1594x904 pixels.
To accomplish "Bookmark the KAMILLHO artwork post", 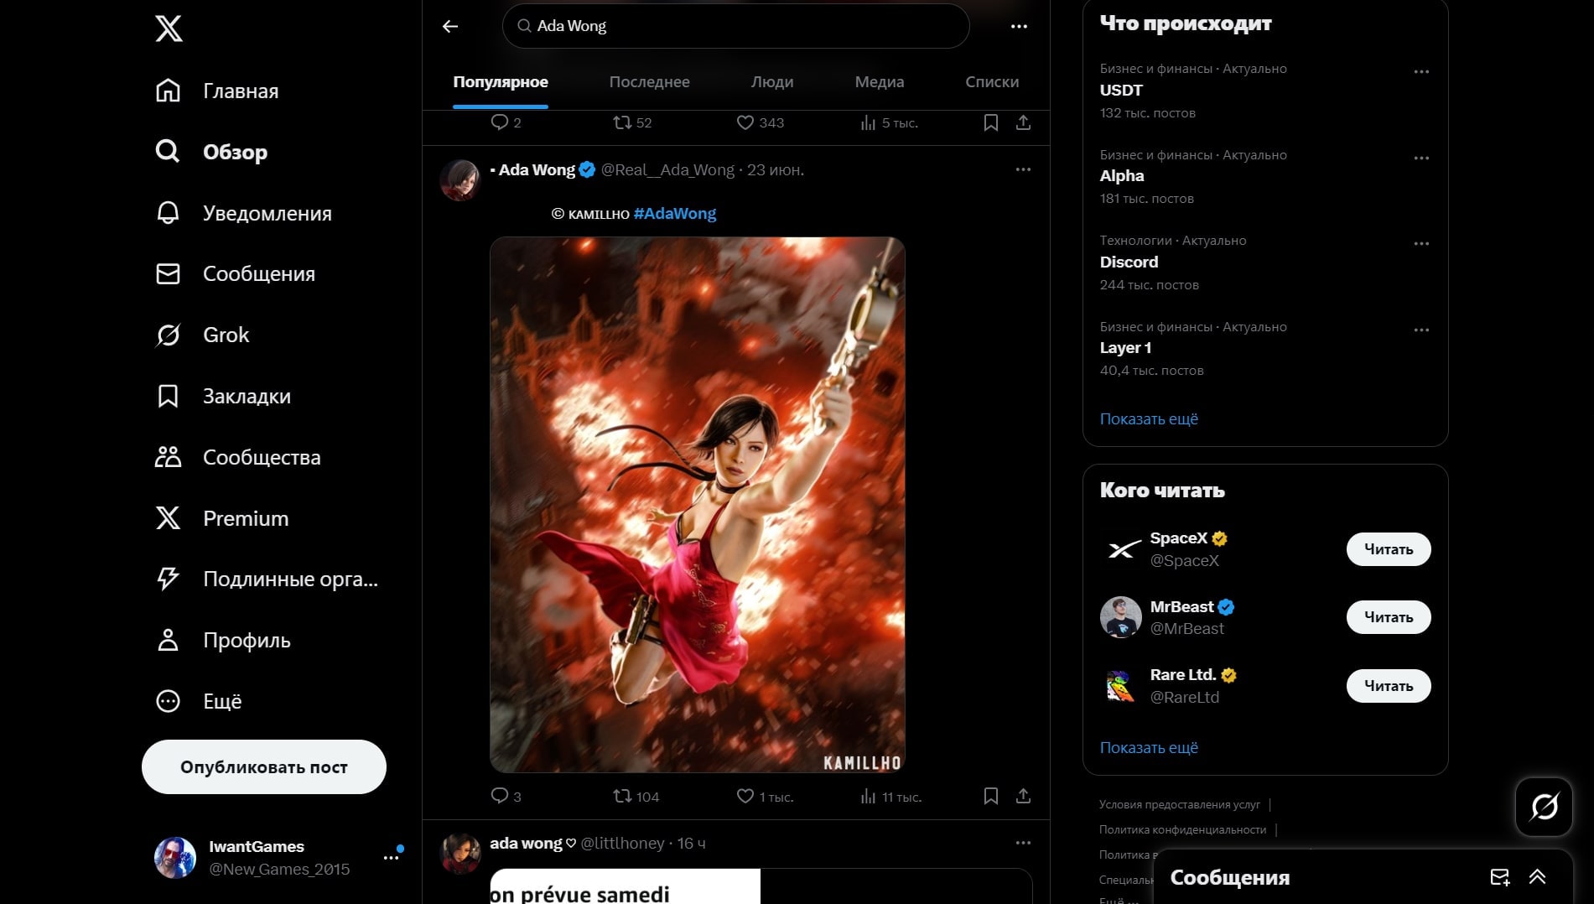I will point(990,796).
